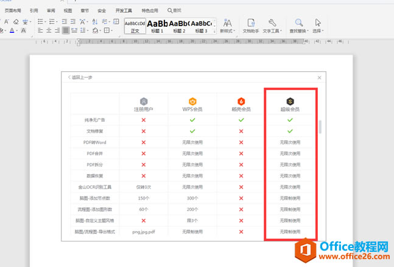Expand the borders dropdown arrow
The image size is (394, 267).
pos(113,30)
